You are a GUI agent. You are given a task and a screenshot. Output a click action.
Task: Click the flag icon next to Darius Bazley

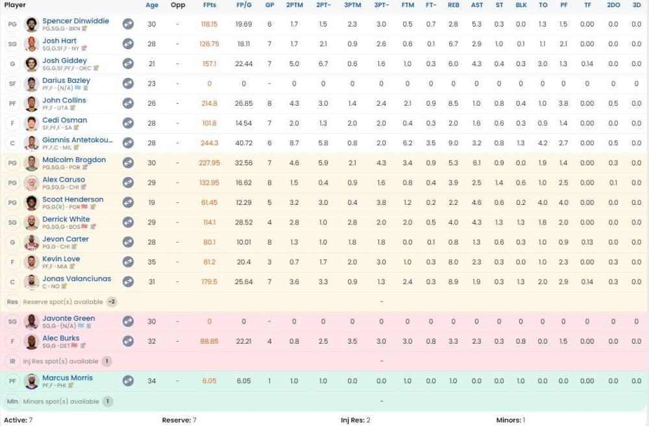(79, 88)
